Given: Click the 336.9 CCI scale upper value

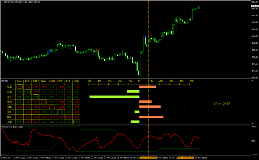Looking at the screenshot, I should (x=254, y=126).
